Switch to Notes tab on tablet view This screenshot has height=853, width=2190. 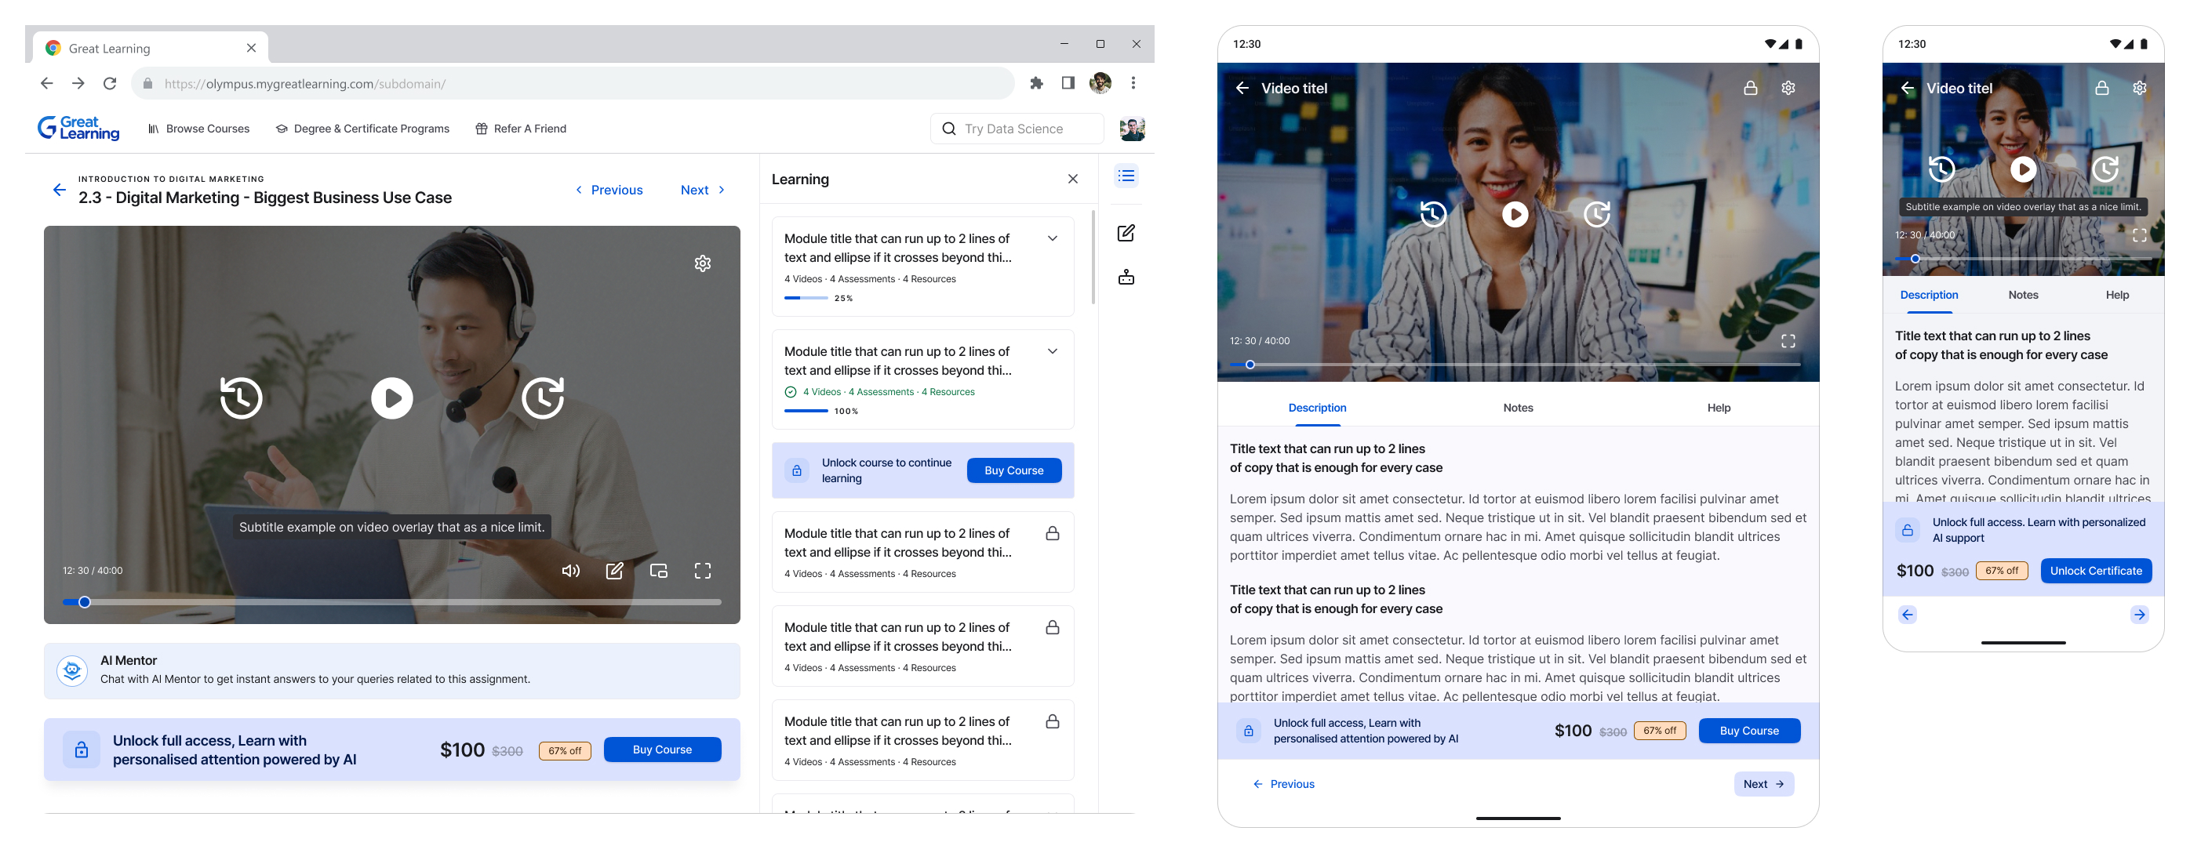tap(1518, 408)
